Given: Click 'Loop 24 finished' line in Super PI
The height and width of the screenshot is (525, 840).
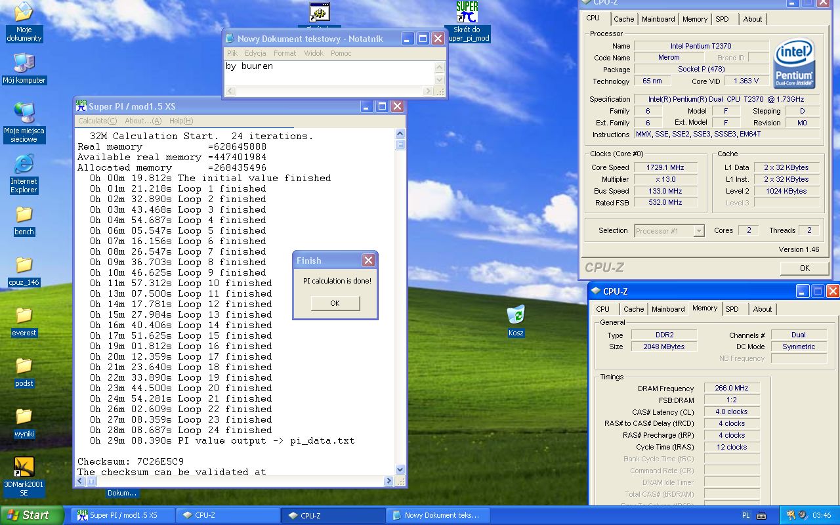Looking at the screenshot, I should [x=180, y=430].
